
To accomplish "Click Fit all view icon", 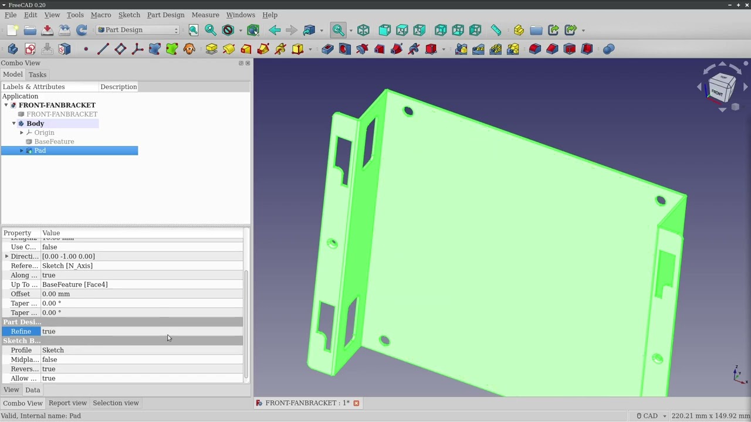I will (193, 30).
